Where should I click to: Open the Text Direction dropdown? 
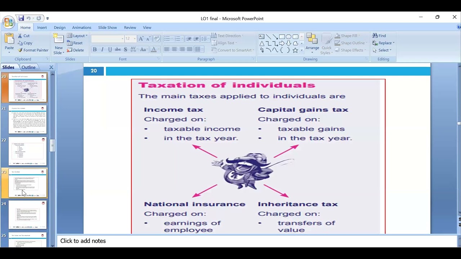pos(228,36)
